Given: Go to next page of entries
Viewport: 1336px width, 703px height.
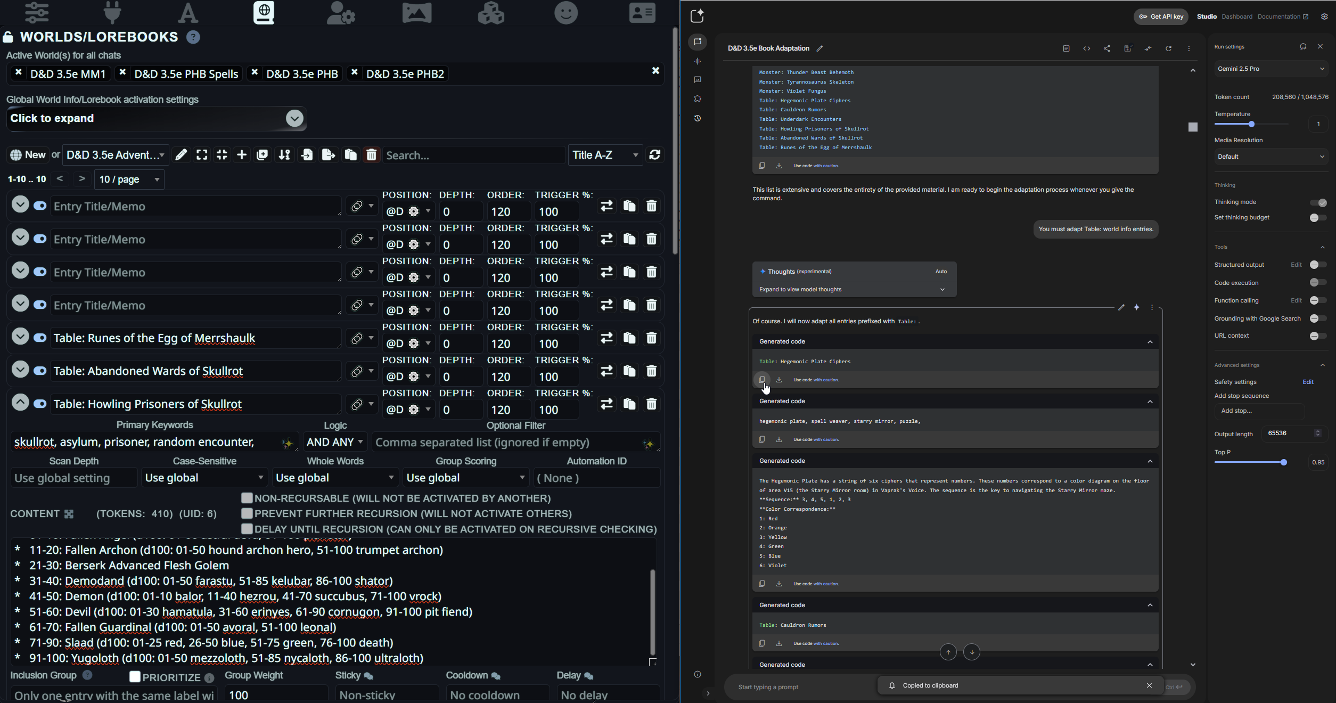Looking at the screenshot, I should 82,178.
